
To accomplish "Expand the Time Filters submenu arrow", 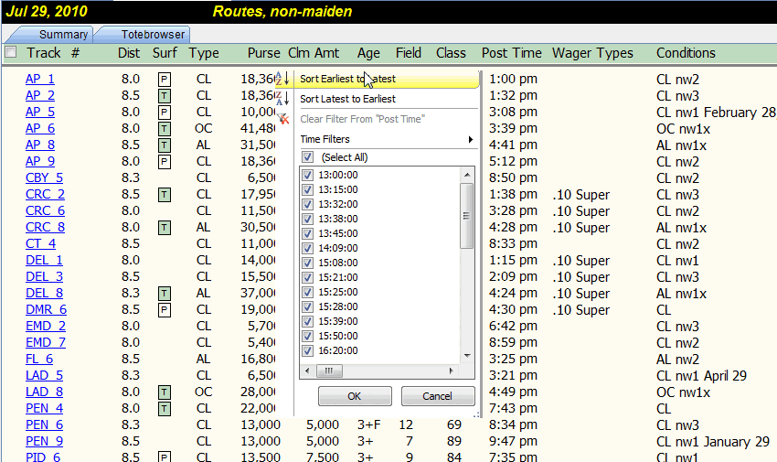I will [x=470, y=139].
